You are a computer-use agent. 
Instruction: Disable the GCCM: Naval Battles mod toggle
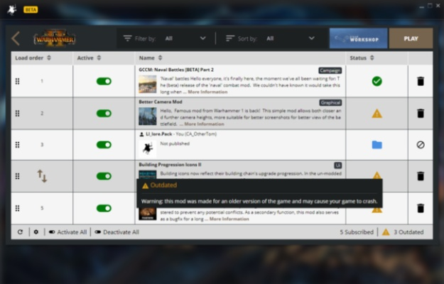click(x=104, y=82)
